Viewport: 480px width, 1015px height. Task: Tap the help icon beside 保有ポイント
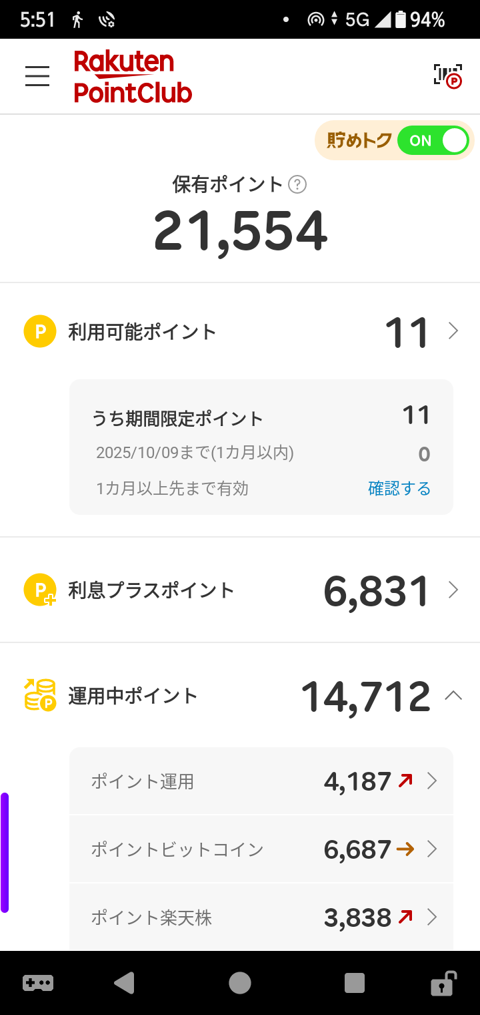click(x=297, y=184)
